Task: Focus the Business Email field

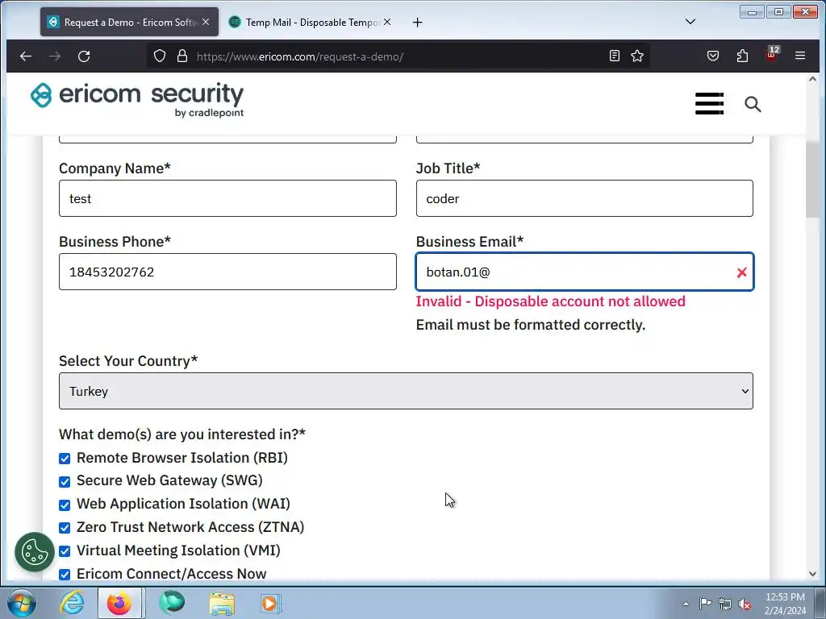Action: (x=585, y=272)
